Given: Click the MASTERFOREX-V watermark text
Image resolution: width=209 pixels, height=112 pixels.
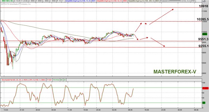Looking at the screenshot, I should (x=175, y=72).
